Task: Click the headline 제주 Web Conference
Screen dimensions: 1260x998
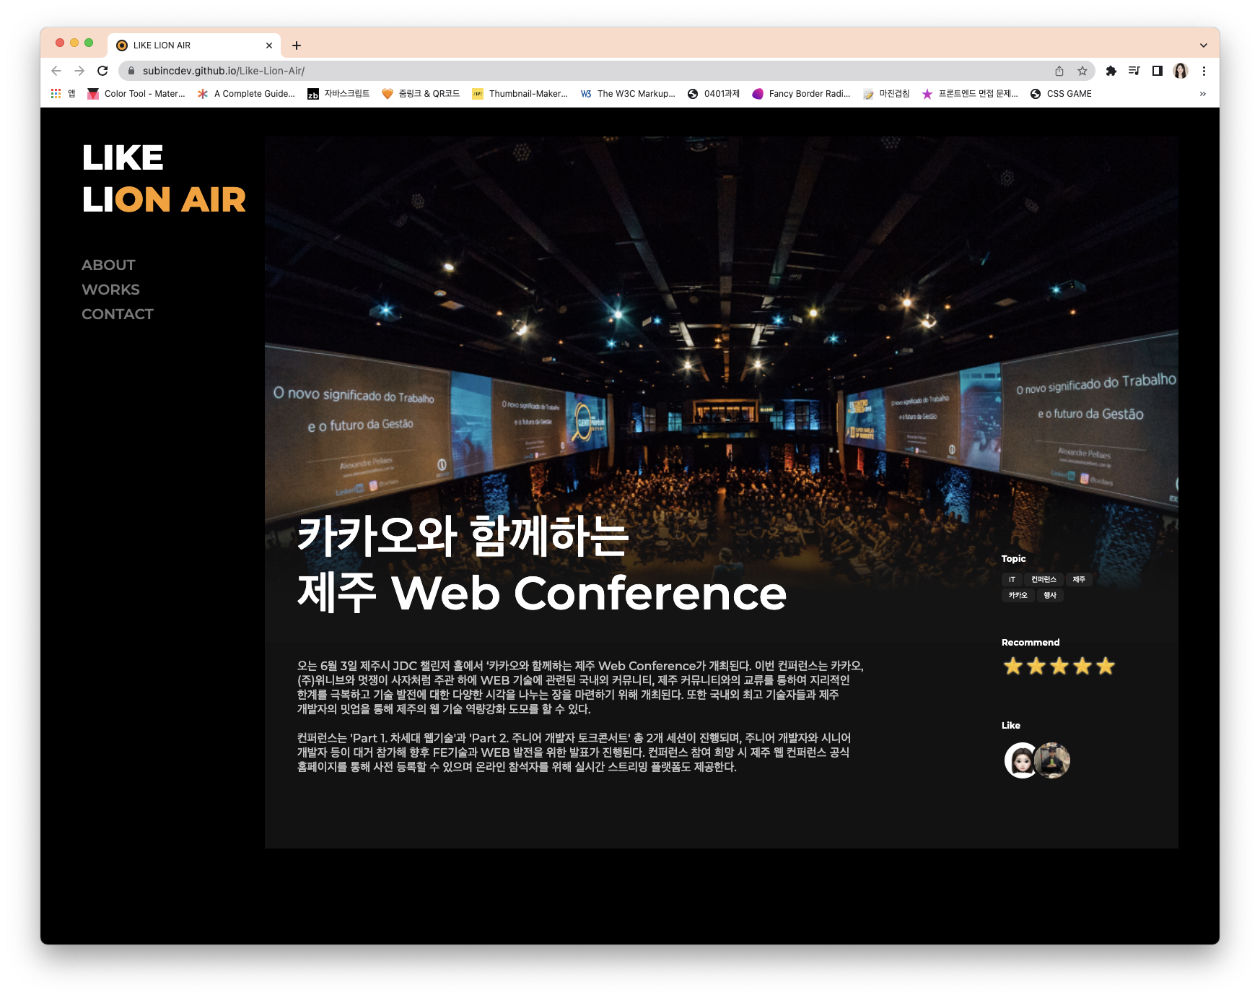Action: coord(542,593)
